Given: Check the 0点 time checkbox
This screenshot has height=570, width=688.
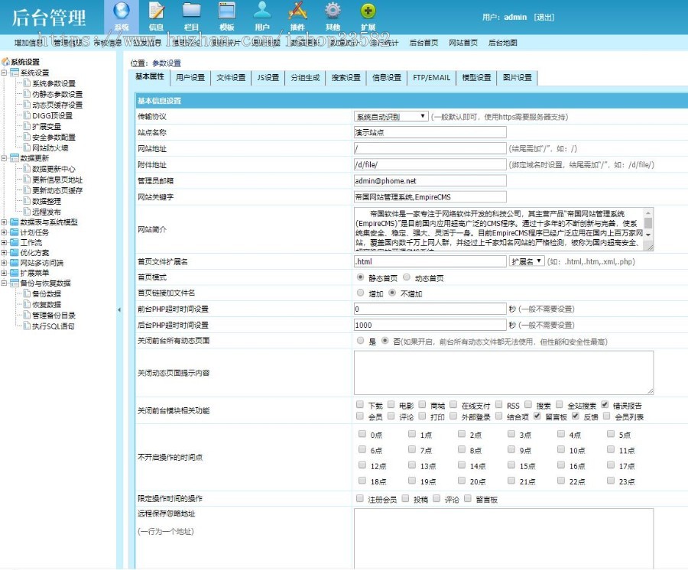Looking at the screenshot, I should point(362,434).
